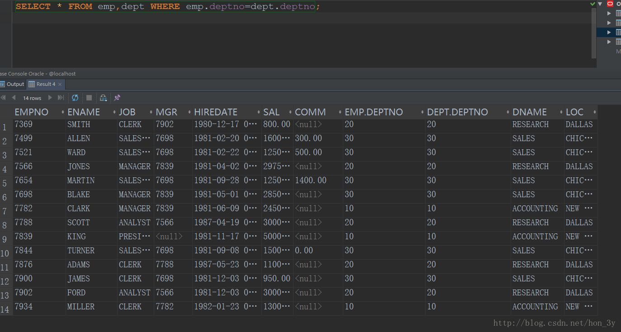
Task: Click the editor vertical scrollbar
Action: pos(594,34)
